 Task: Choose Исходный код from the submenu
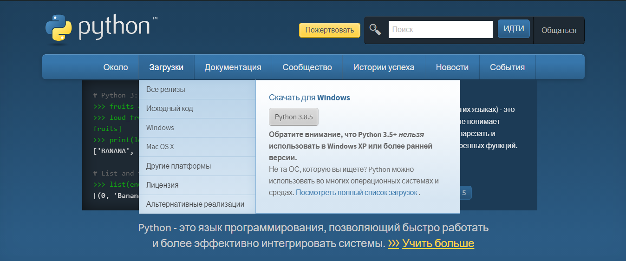pos(170,108)
